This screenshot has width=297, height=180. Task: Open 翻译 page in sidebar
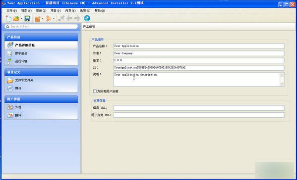point(41,115)
